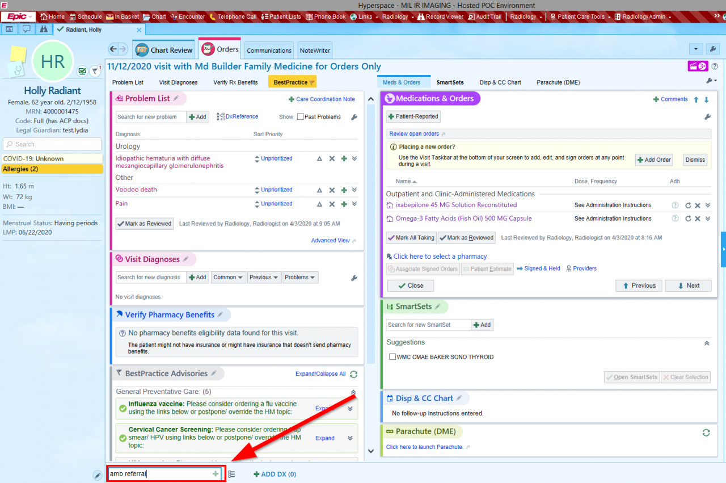Click the scroll down arrow between panels
Viewport: 726px width, 483px height.
tap(371, 451)
